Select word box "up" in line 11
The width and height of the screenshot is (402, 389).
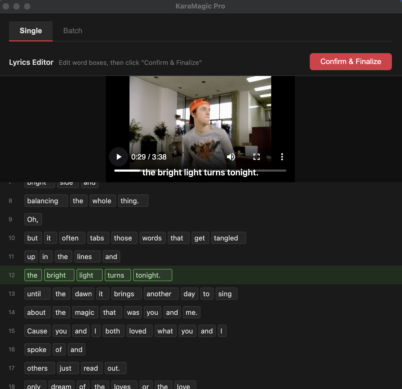click(x=31, y=256)
